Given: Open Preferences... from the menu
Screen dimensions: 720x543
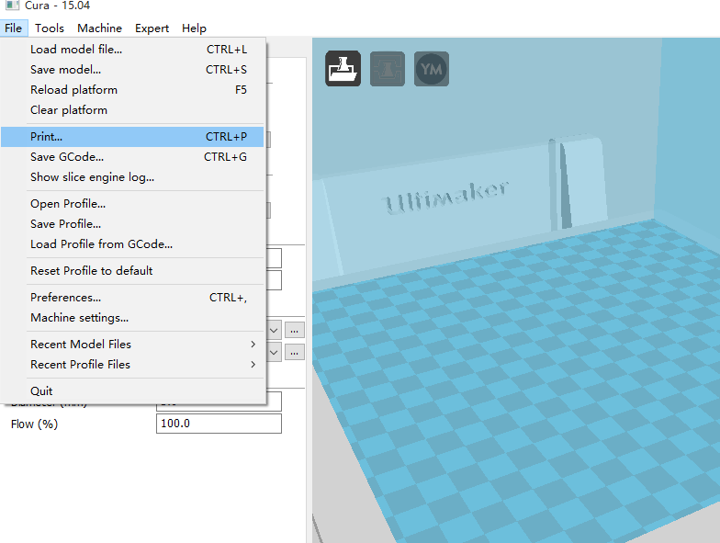Looking at the screenshot, I should click(x=132, y=298).
